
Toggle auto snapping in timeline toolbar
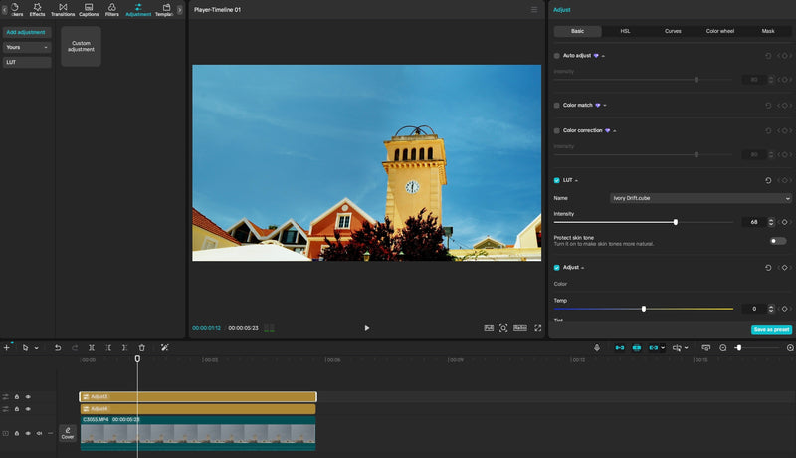click(637, 347)
